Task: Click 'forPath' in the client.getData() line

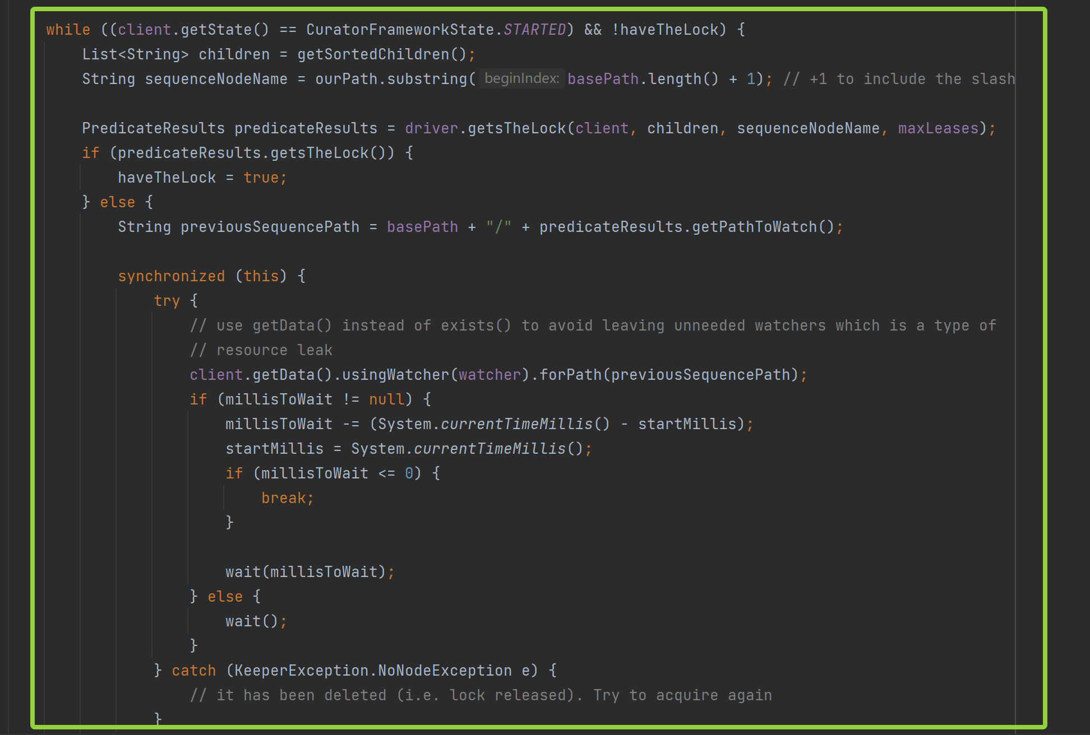Action: point(570,375)
